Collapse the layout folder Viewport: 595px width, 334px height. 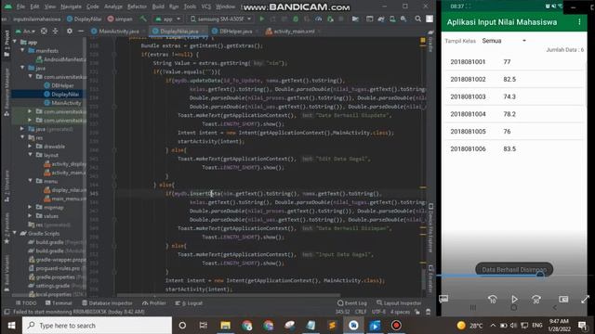tap(30, 155)
